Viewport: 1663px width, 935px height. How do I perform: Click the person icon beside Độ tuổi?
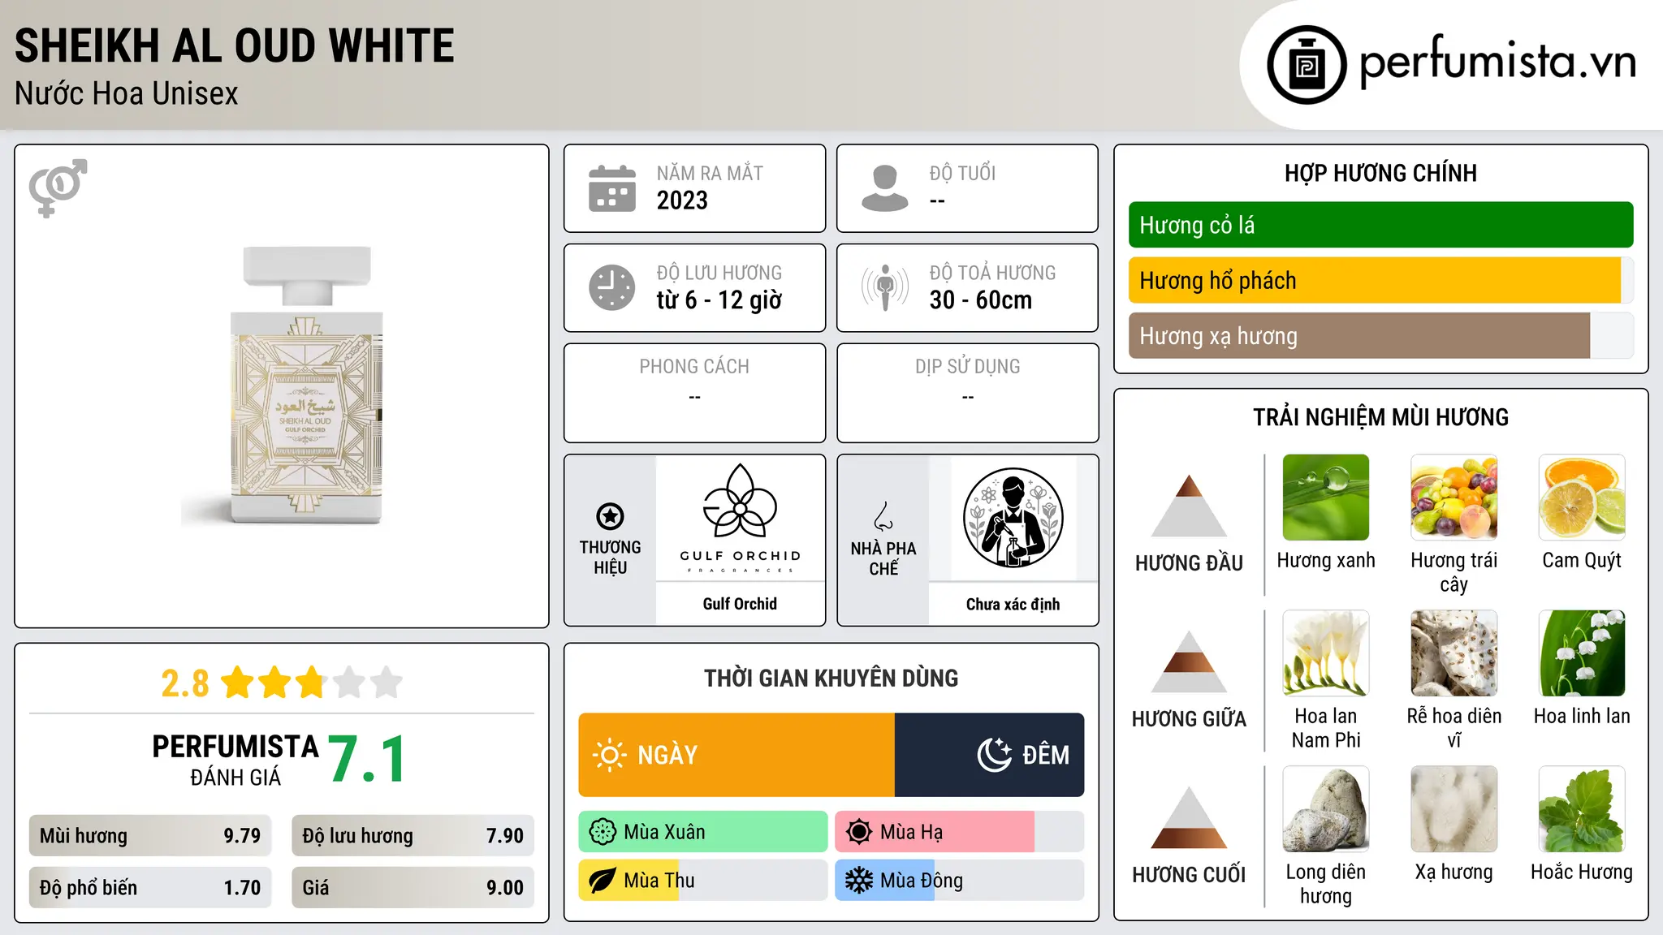pos(885,188)
